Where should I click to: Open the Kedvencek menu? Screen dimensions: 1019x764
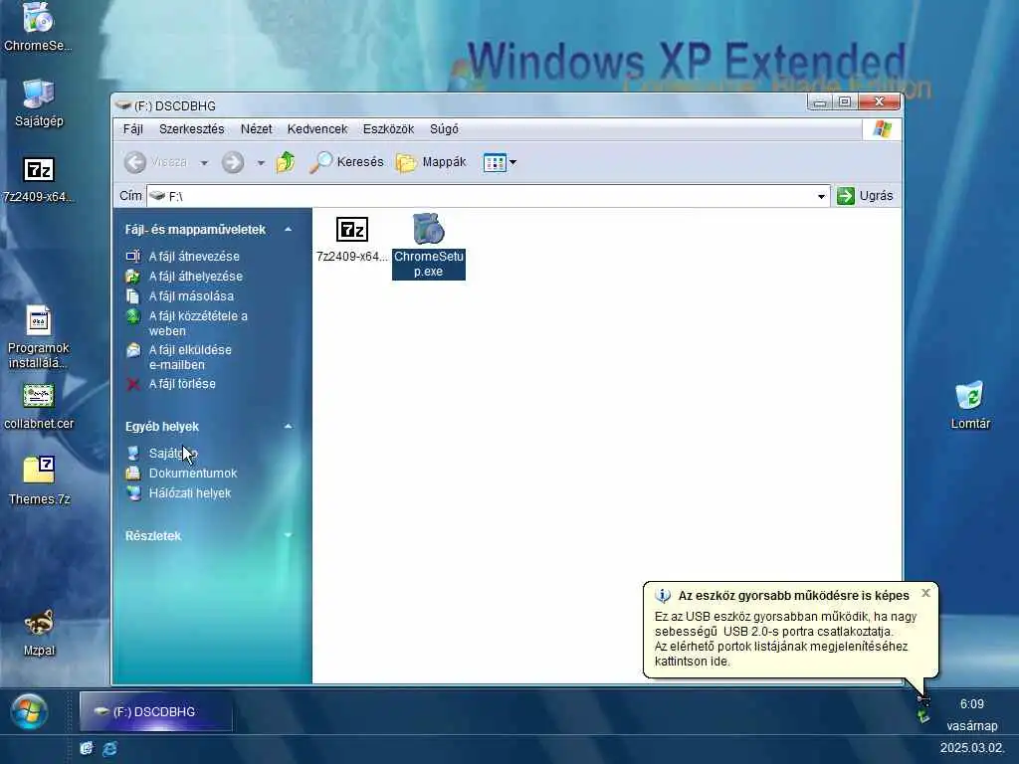317,128
